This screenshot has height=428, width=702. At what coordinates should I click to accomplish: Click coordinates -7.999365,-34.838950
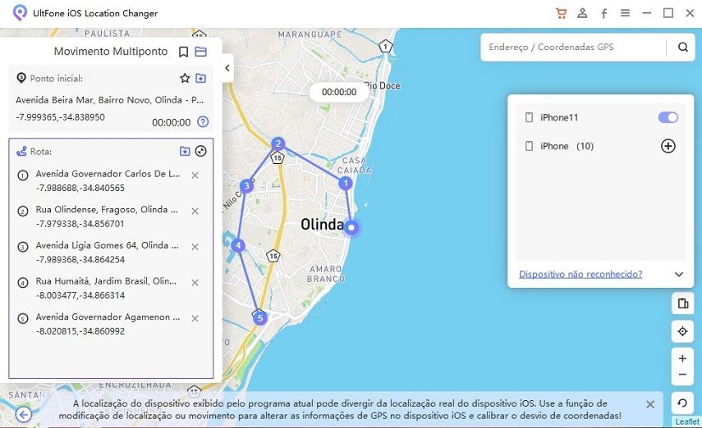[61, 117]
